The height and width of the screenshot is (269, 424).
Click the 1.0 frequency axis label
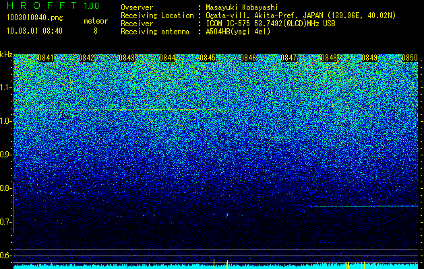tap(6, 121)
